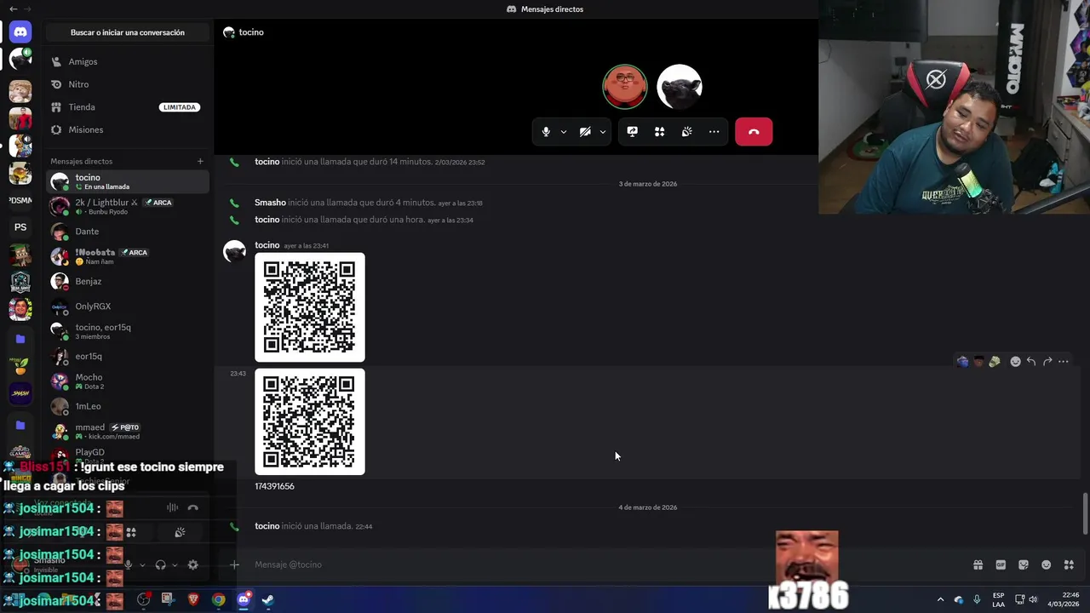Open Benjaz direct message
1090x613 pixels.
pyautogui.click(x=128, y=281)
